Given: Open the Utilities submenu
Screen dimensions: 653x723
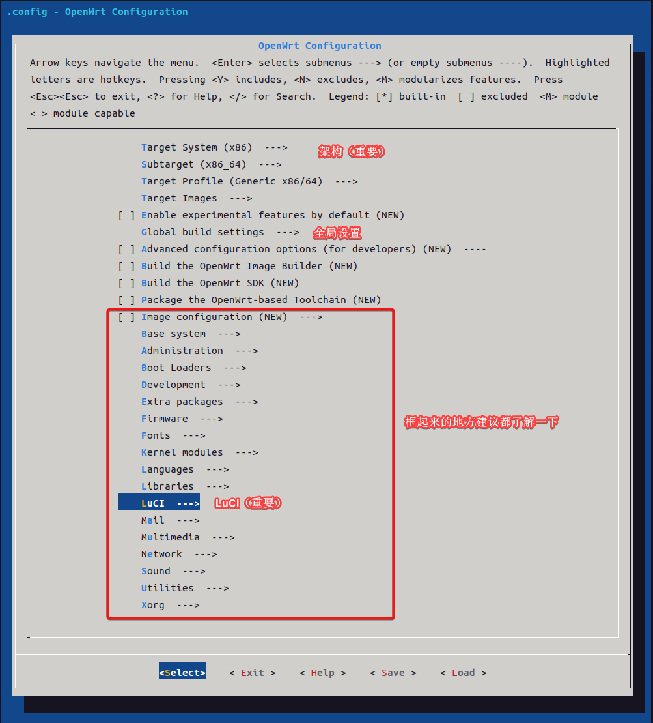Looking at the screenshot, I should point(185,588).
